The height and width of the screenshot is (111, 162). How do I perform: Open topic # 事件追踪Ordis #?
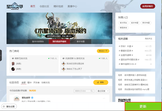(x=127, y=64)
